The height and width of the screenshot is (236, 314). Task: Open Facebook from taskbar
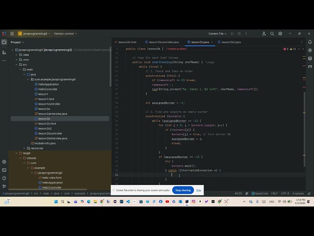point(160,202)
